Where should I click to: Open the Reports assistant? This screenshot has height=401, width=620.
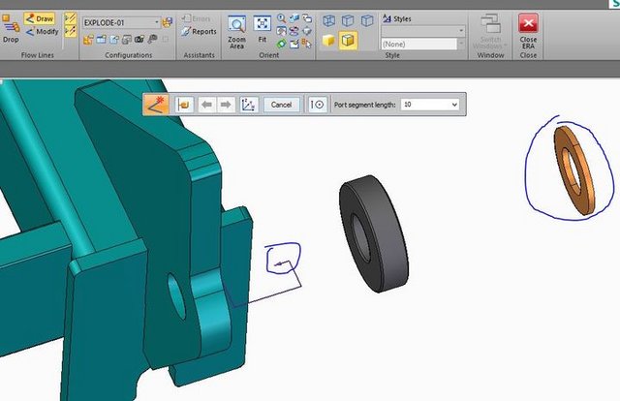point(199,31)
